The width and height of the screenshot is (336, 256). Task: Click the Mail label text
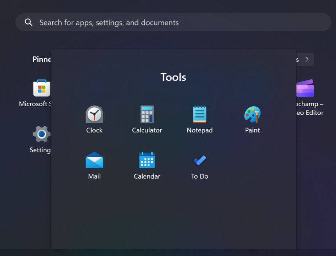94,176
